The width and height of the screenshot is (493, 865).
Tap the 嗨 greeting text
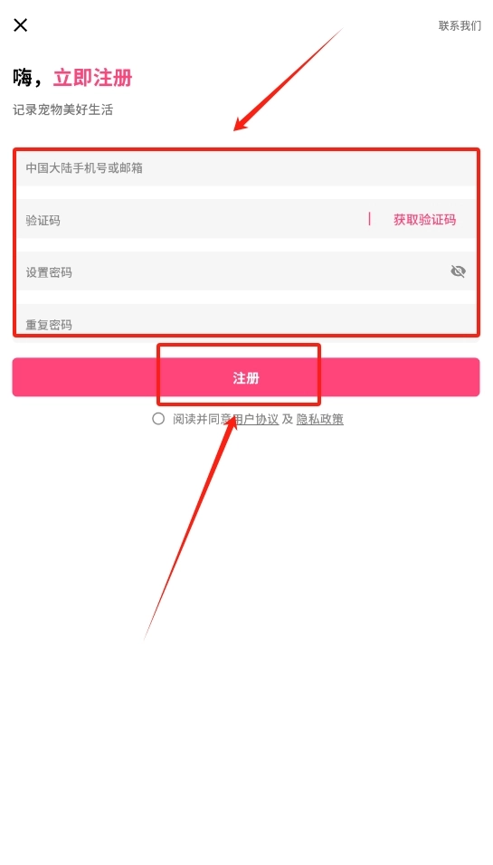pos(24,78)
